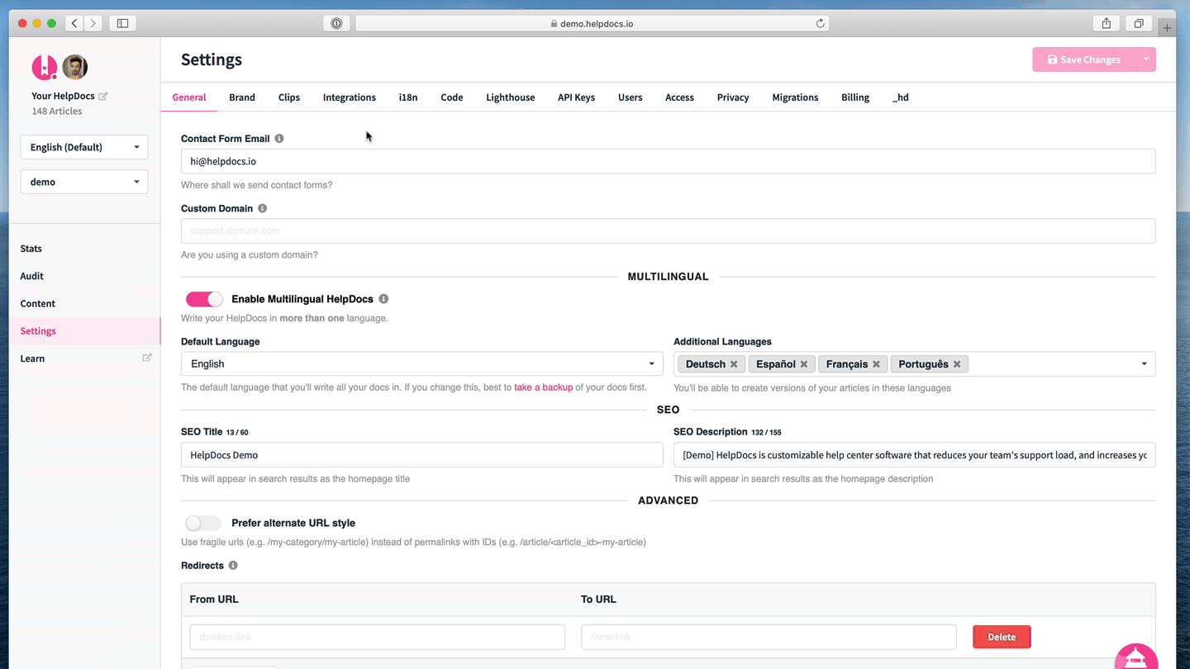
Task: Reload the page in Safari
Action: (820, 23)
